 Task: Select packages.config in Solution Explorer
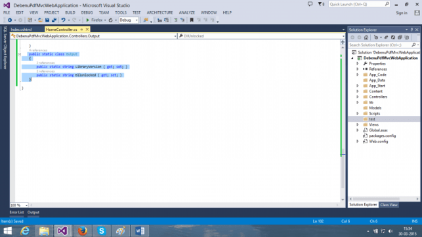pyautogui.click(x=382, y=136)
